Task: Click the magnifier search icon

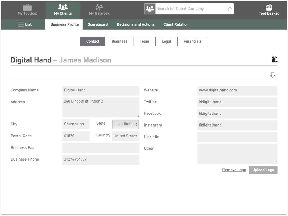Action: tap(229, 9)
